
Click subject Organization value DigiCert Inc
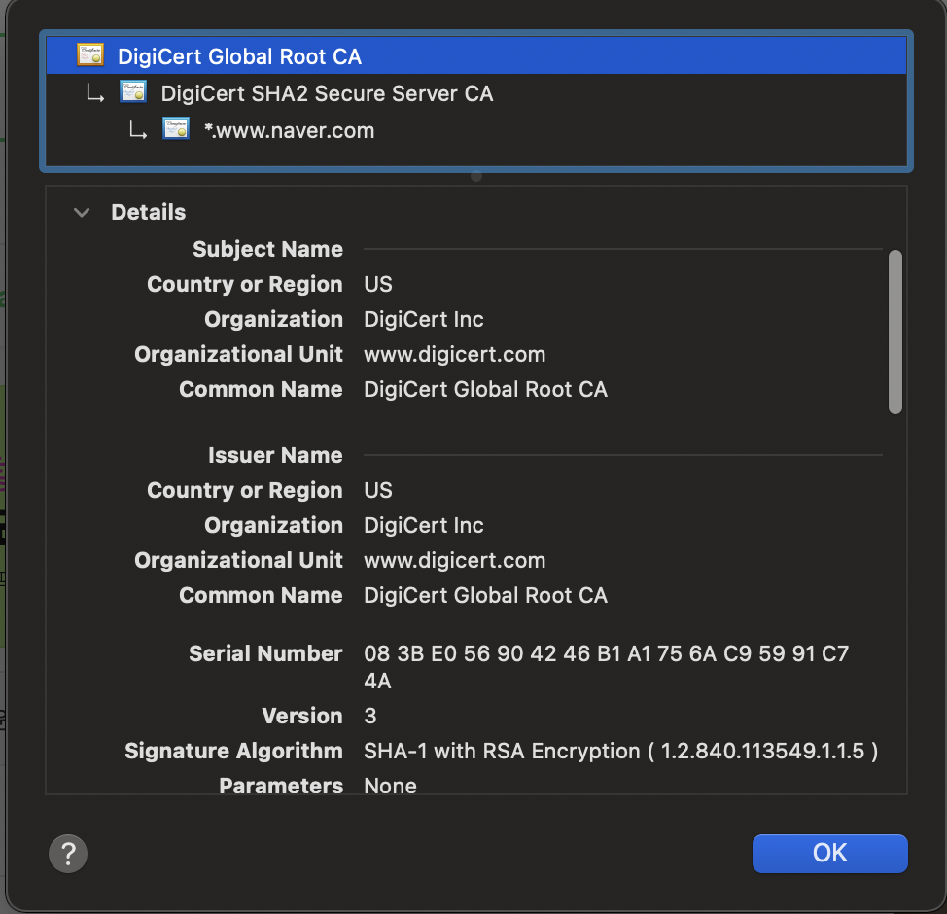coord(423,319)
